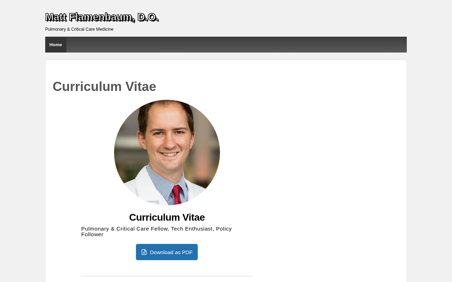452x282 pixels.
Task: Click the empty dark navigation bar area
Action: pyautogui.click(x=237, y=45)
